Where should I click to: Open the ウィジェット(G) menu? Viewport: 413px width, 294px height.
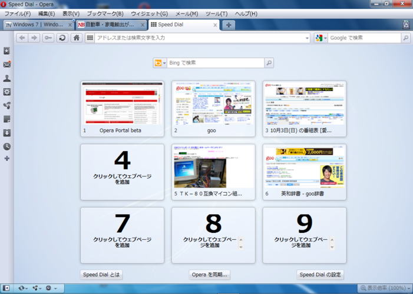tap(149, 14)
